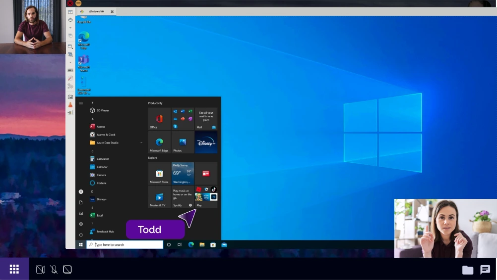Open the Play games folder tile

click(x=206, y=197)
